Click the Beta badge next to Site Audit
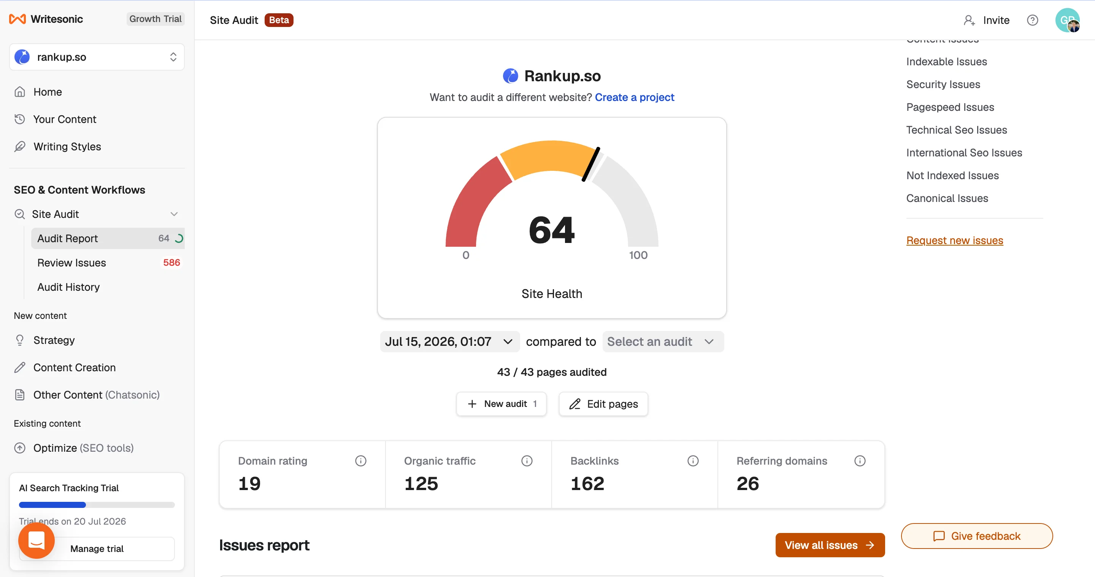This screenshot has width=1095, height=577. 279,20
